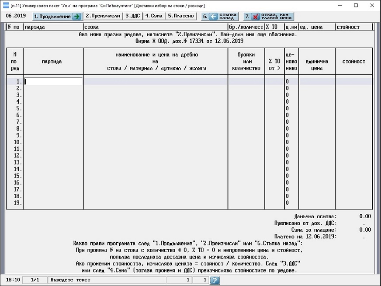This screenshot has height=286, width=381.
Task: Click the "Данъчна основа:" label
Action: click(x=315, y=216)
